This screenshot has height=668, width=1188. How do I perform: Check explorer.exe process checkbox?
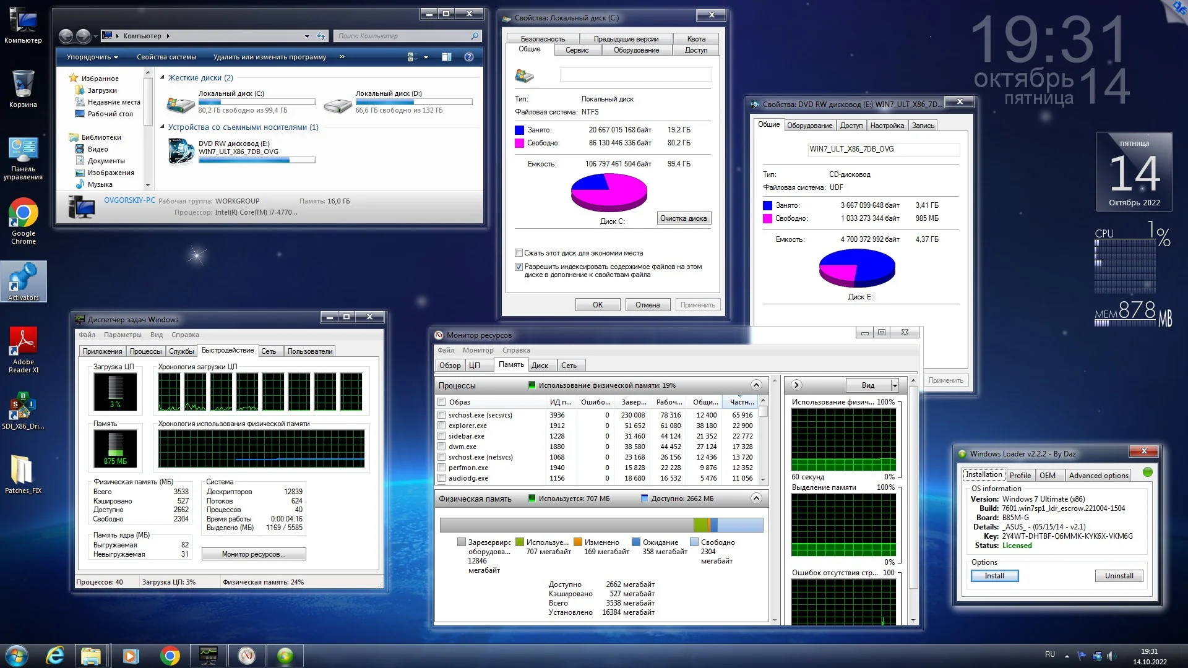coord(442,426)
